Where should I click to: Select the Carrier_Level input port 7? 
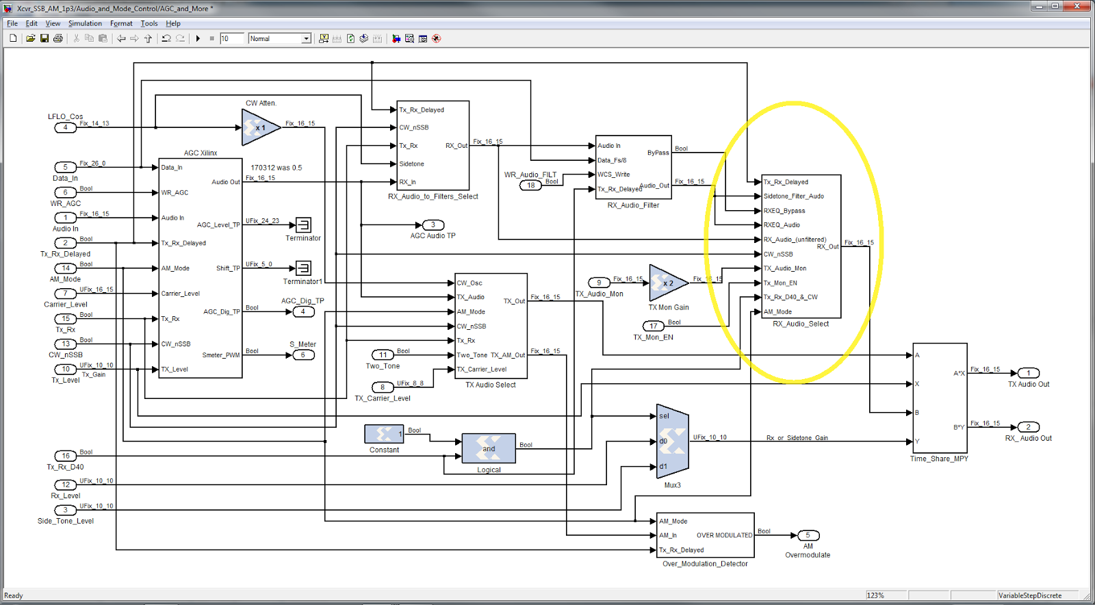click(x=65, y=294)
